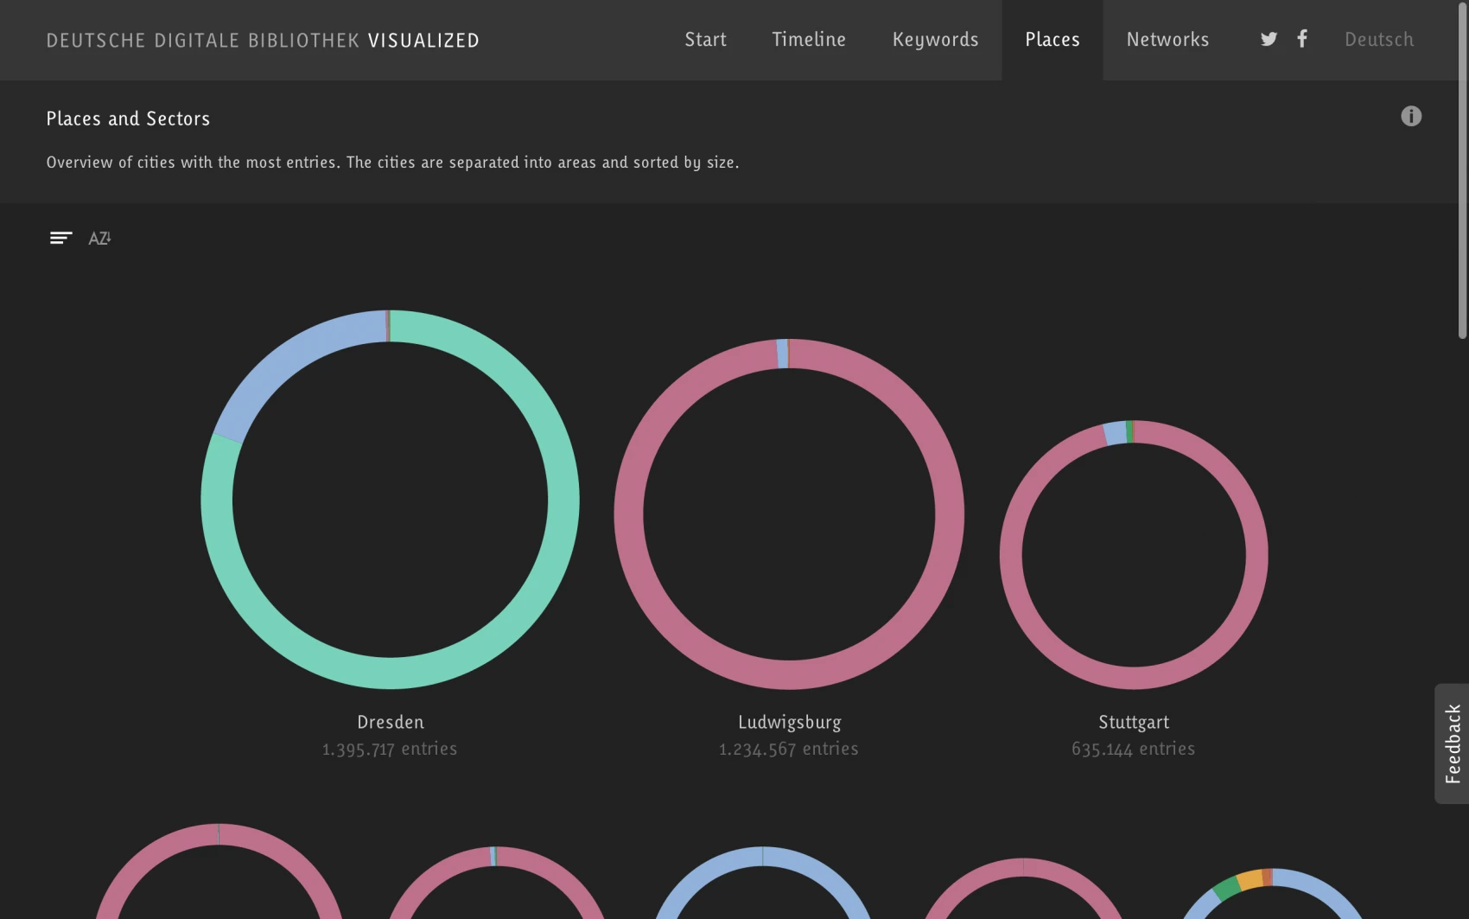Switch to the Keywords view

tap(935, 40)
